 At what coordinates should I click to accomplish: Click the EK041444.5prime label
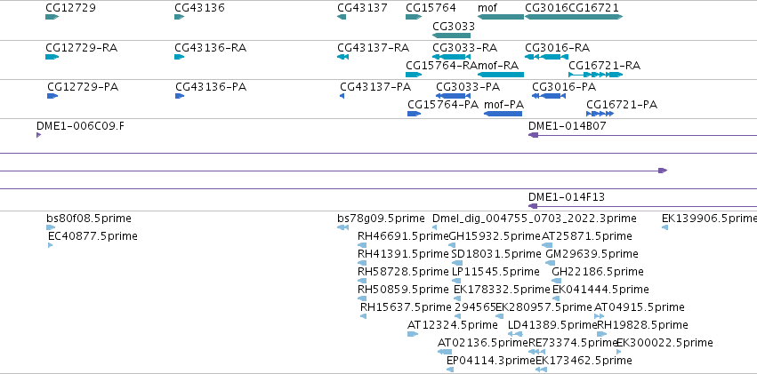600,290
